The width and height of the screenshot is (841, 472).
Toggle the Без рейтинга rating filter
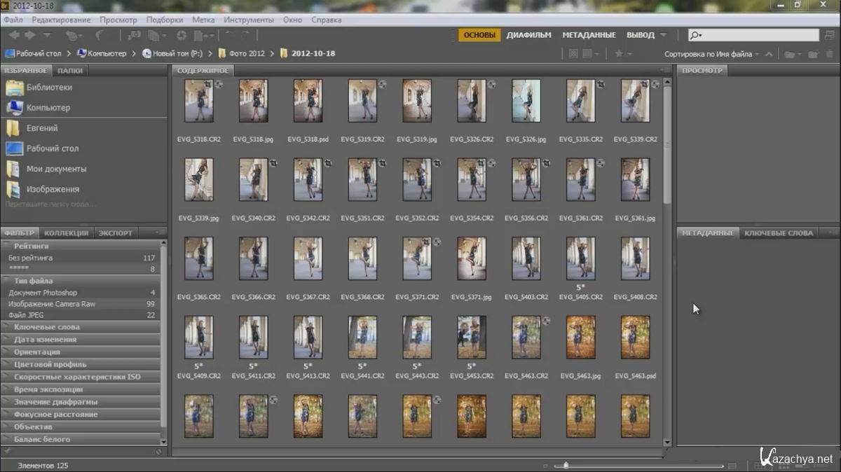tap(30, 258)
